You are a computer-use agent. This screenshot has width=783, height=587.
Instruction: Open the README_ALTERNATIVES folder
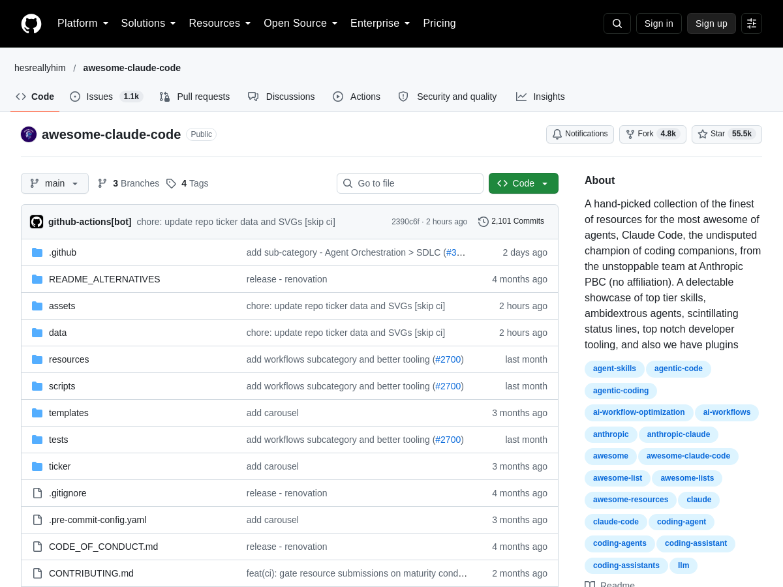coord(104,279)
